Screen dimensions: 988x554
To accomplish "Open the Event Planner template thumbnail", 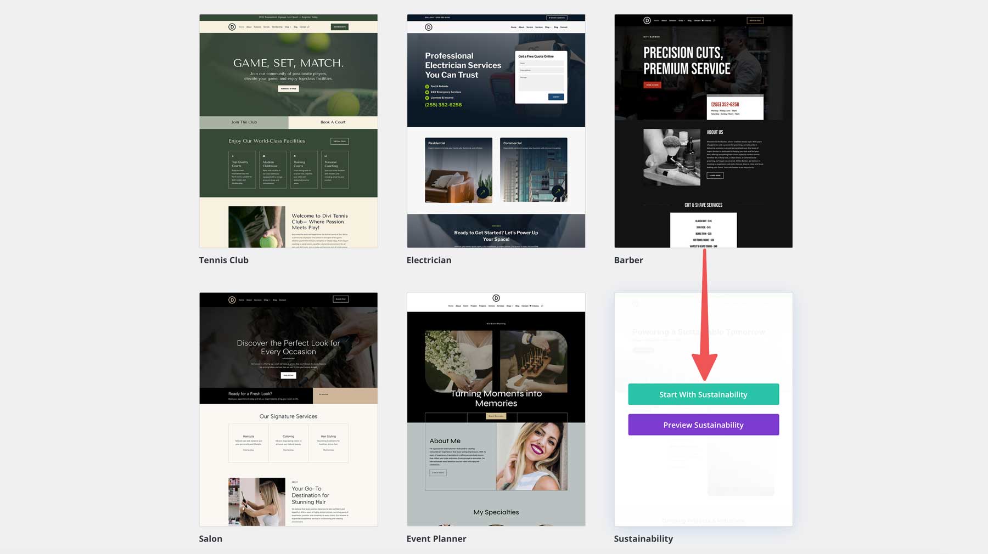I will 496,409.
